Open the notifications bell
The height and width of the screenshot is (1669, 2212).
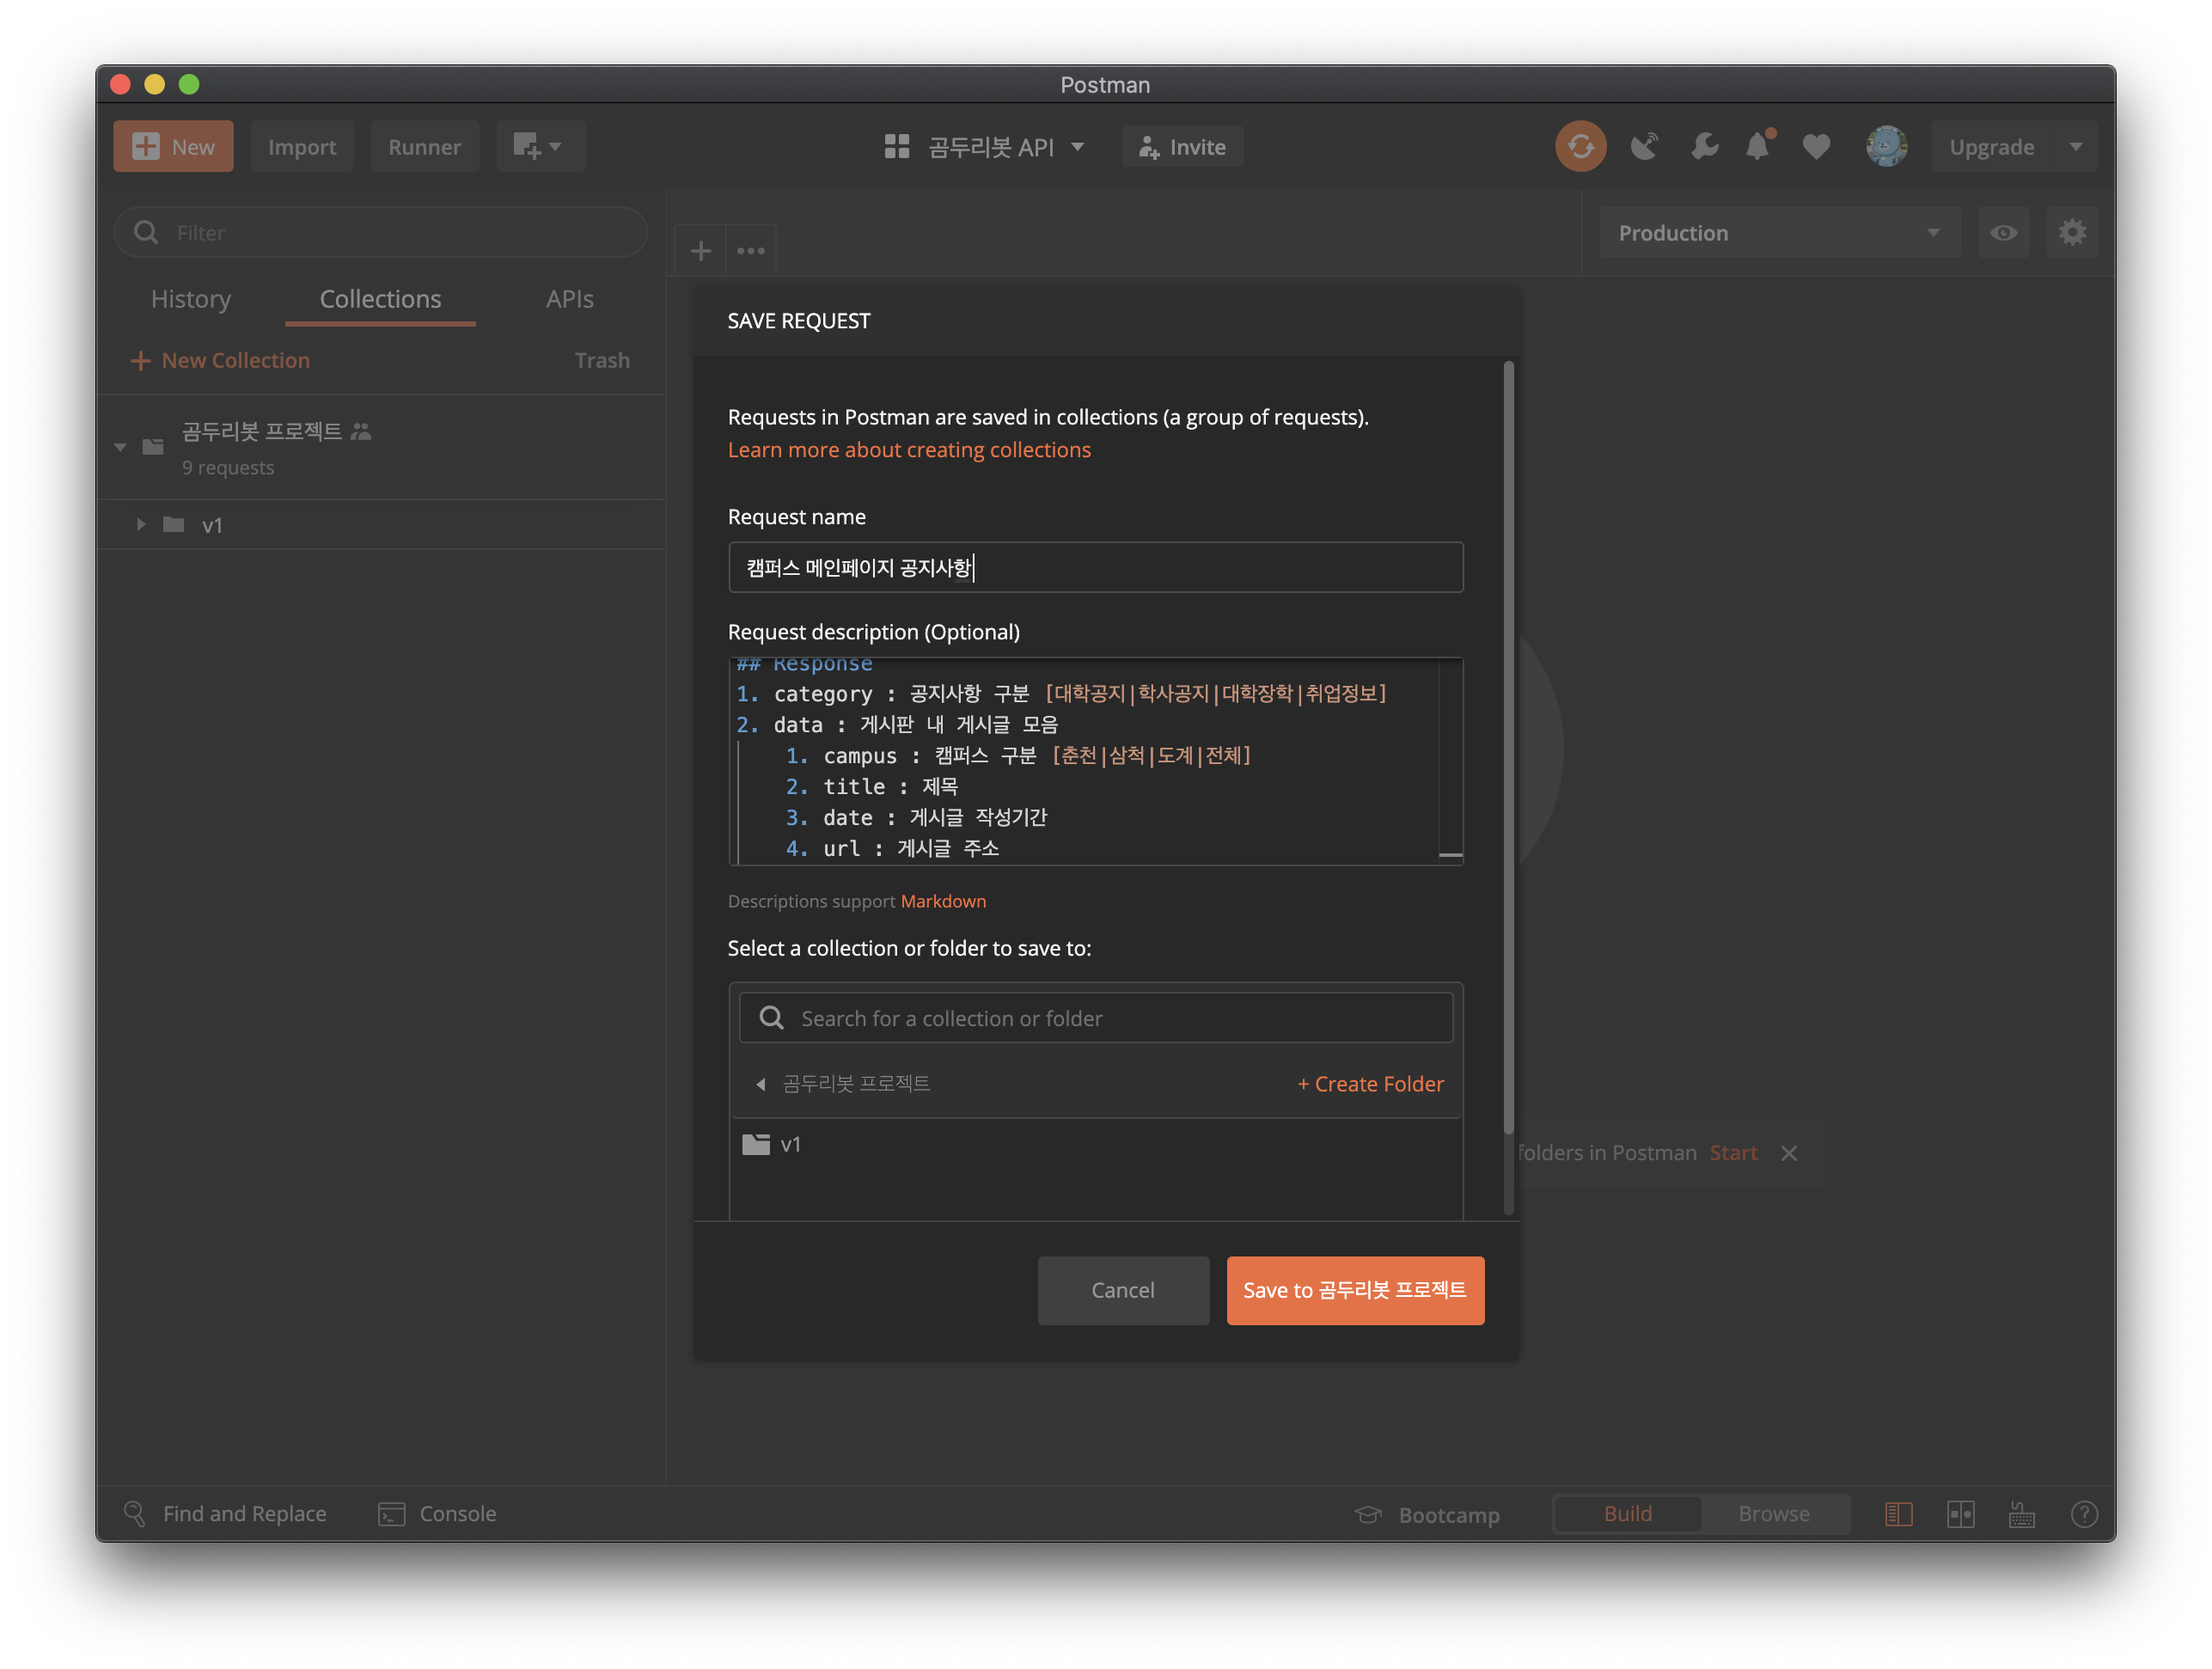(x=1758, y=147)
